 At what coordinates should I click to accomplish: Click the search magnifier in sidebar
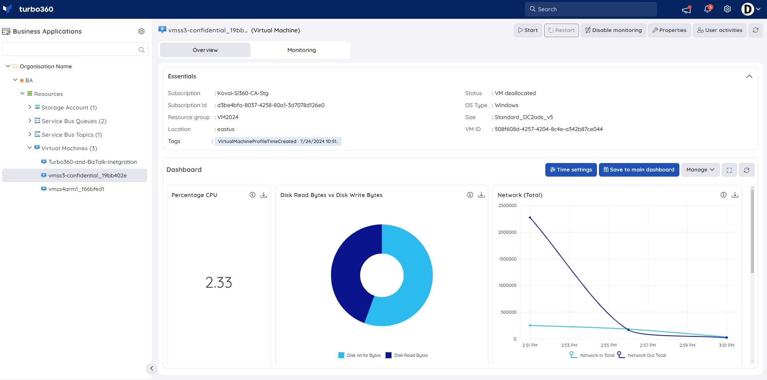141,50
